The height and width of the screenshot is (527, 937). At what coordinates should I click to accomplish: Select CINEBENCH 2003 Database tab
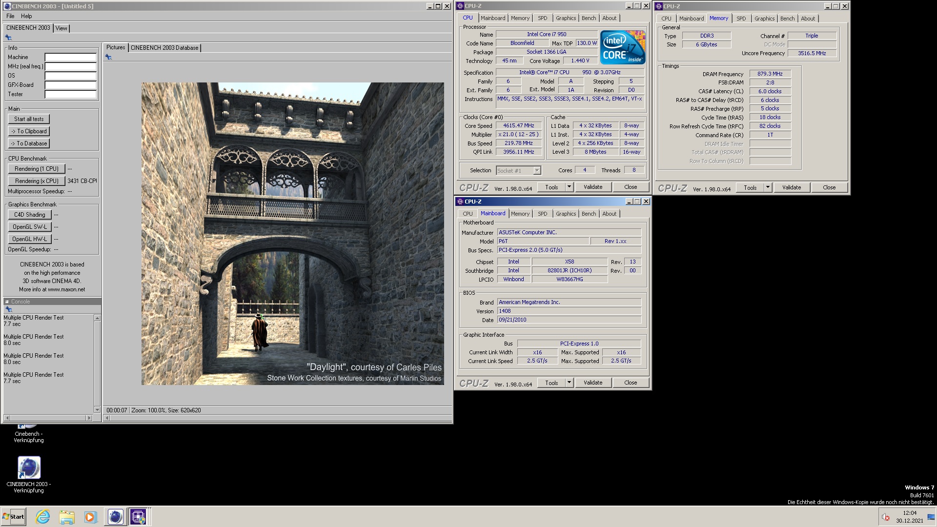tap(164, 48)
